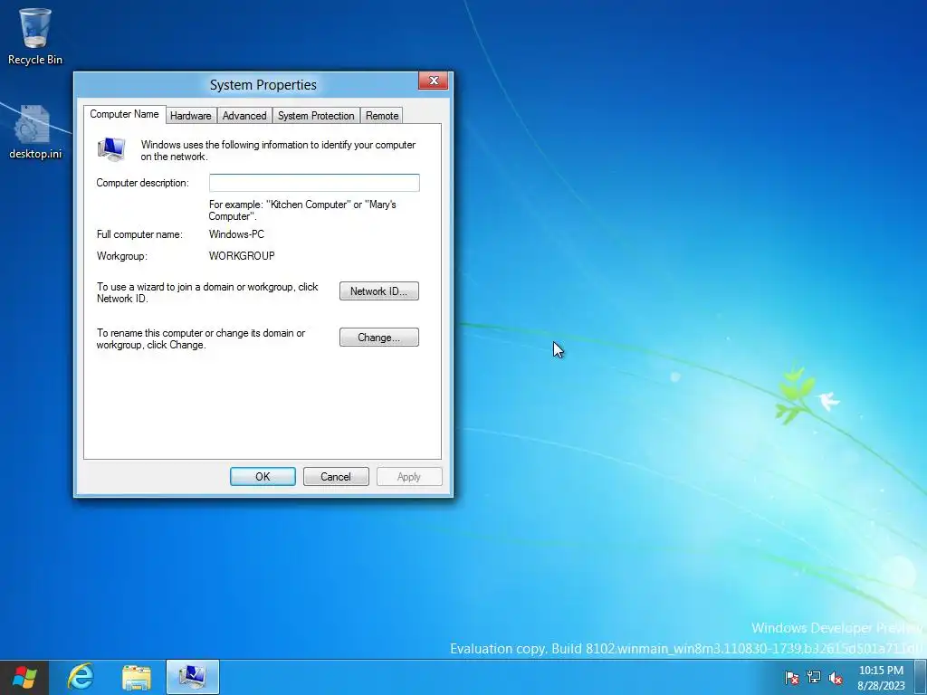
Task: Click the System Properties title bar
Action: click(x=263, y=84)
